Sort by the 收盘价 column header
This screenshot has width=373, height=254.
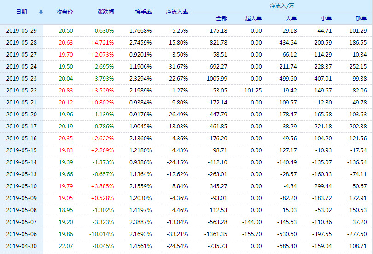[x=64, y=12]
